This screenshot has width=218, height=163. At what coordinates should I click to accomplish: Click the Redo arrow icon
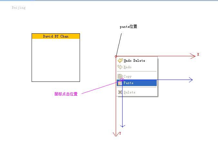[120, 67]
